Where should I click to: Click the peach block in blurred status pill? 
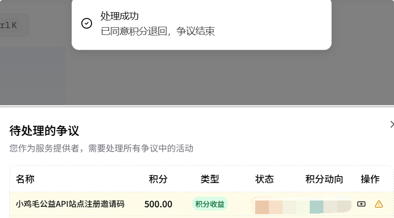point(262,207)
